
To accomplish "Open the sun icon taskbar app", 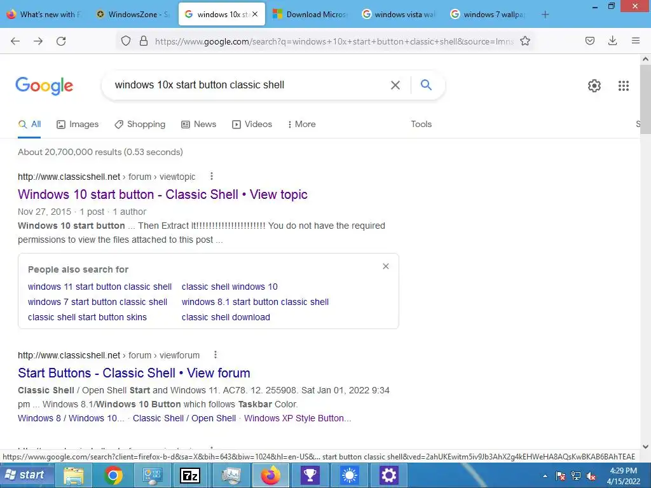I will pyautogui.click(x=350, y=475).
